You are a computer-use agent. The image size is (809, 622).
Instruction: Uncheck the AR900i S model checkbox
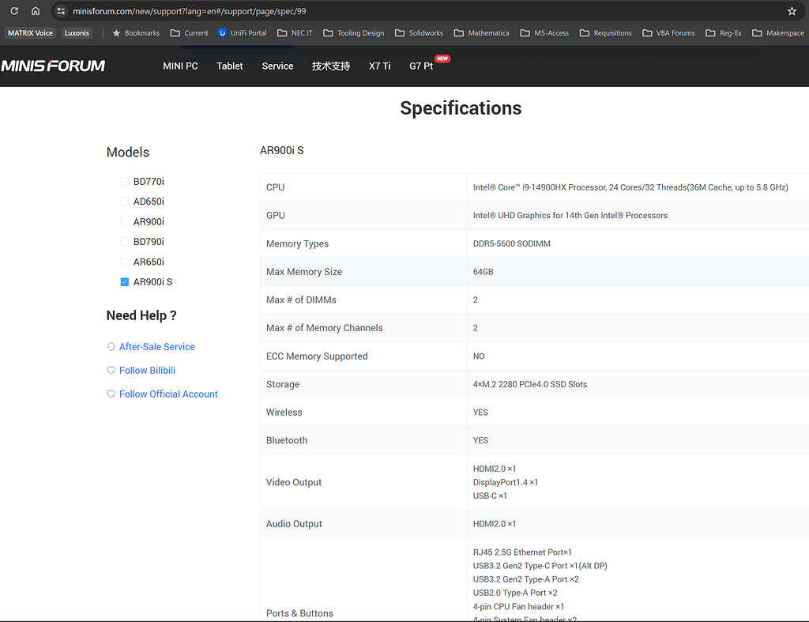(124, 282)
